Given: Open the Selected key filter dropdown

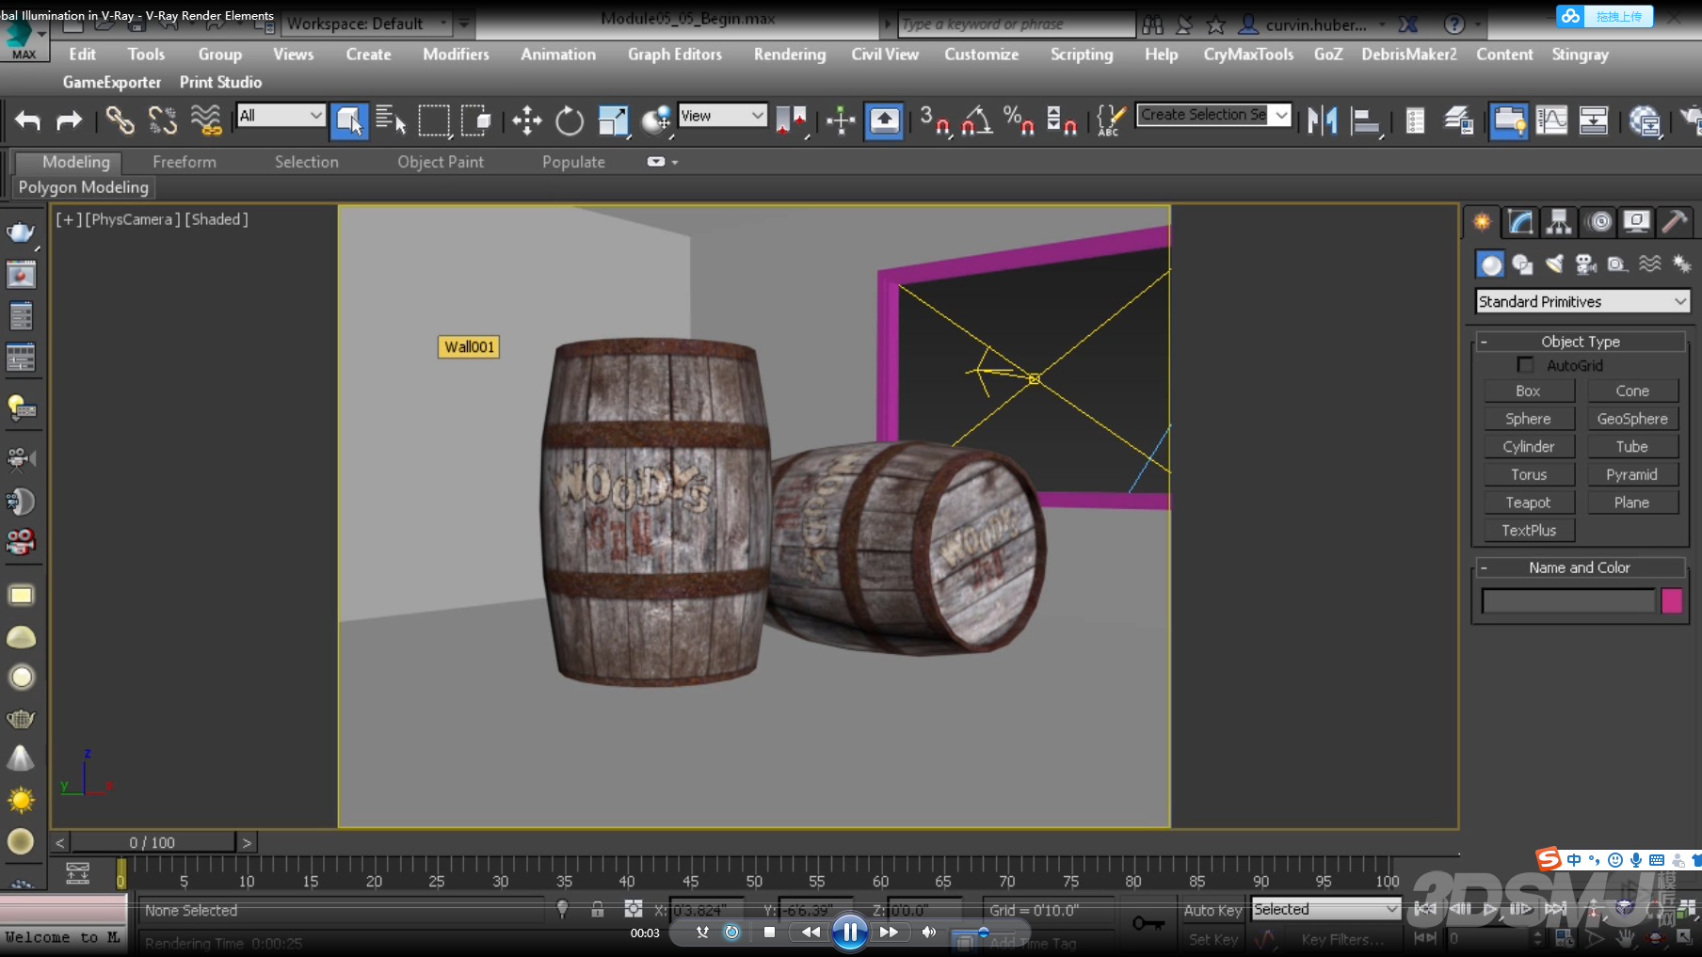Looking at the screenshot, I should point(1325,909).
